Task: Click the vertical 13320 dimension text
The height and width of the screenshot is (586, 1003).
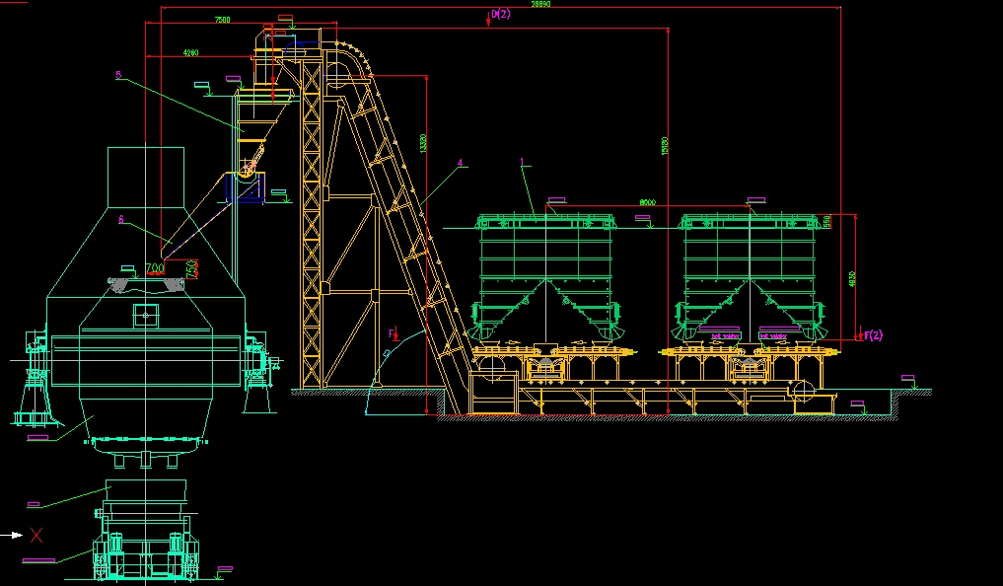Action: (423, 143)
